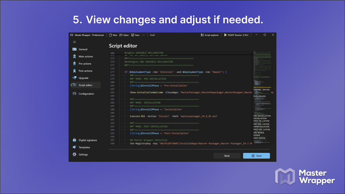Click the Main actions arrows icon

[75, 56]
